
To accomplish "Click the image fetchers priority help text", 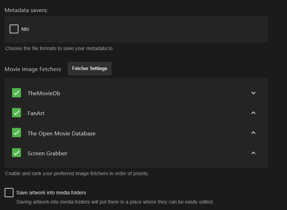I will coord(77,174).
